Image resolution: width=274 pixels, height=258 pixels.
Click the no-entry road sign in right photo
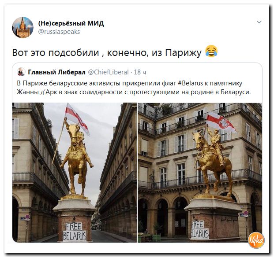[246, 213]
